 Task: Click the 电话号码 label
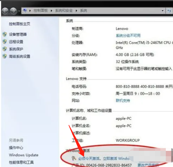[79, 87]
